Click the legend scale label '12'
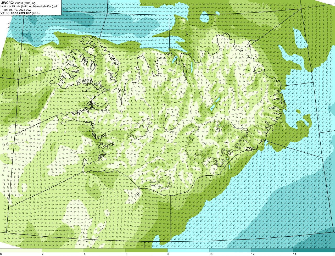The image size is (335, 256). pos(252,254)
